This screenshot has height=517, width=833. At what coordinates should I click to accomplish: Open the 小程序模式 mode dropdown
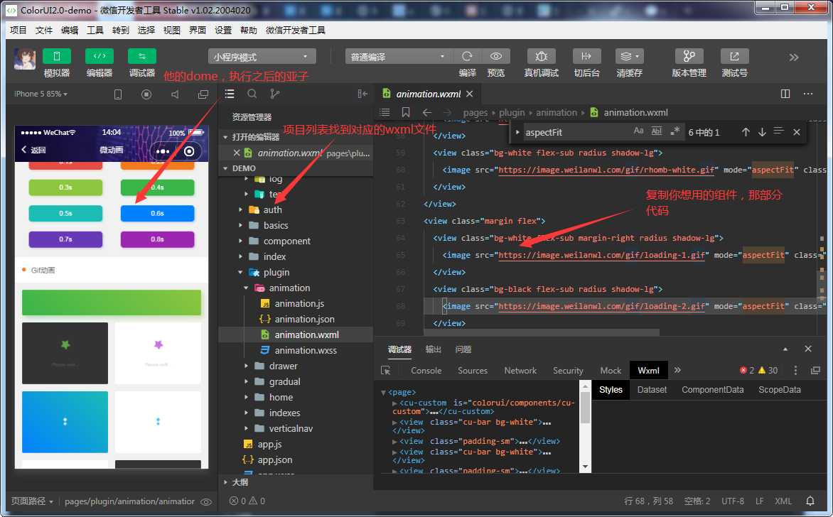[x=262, y=56]
